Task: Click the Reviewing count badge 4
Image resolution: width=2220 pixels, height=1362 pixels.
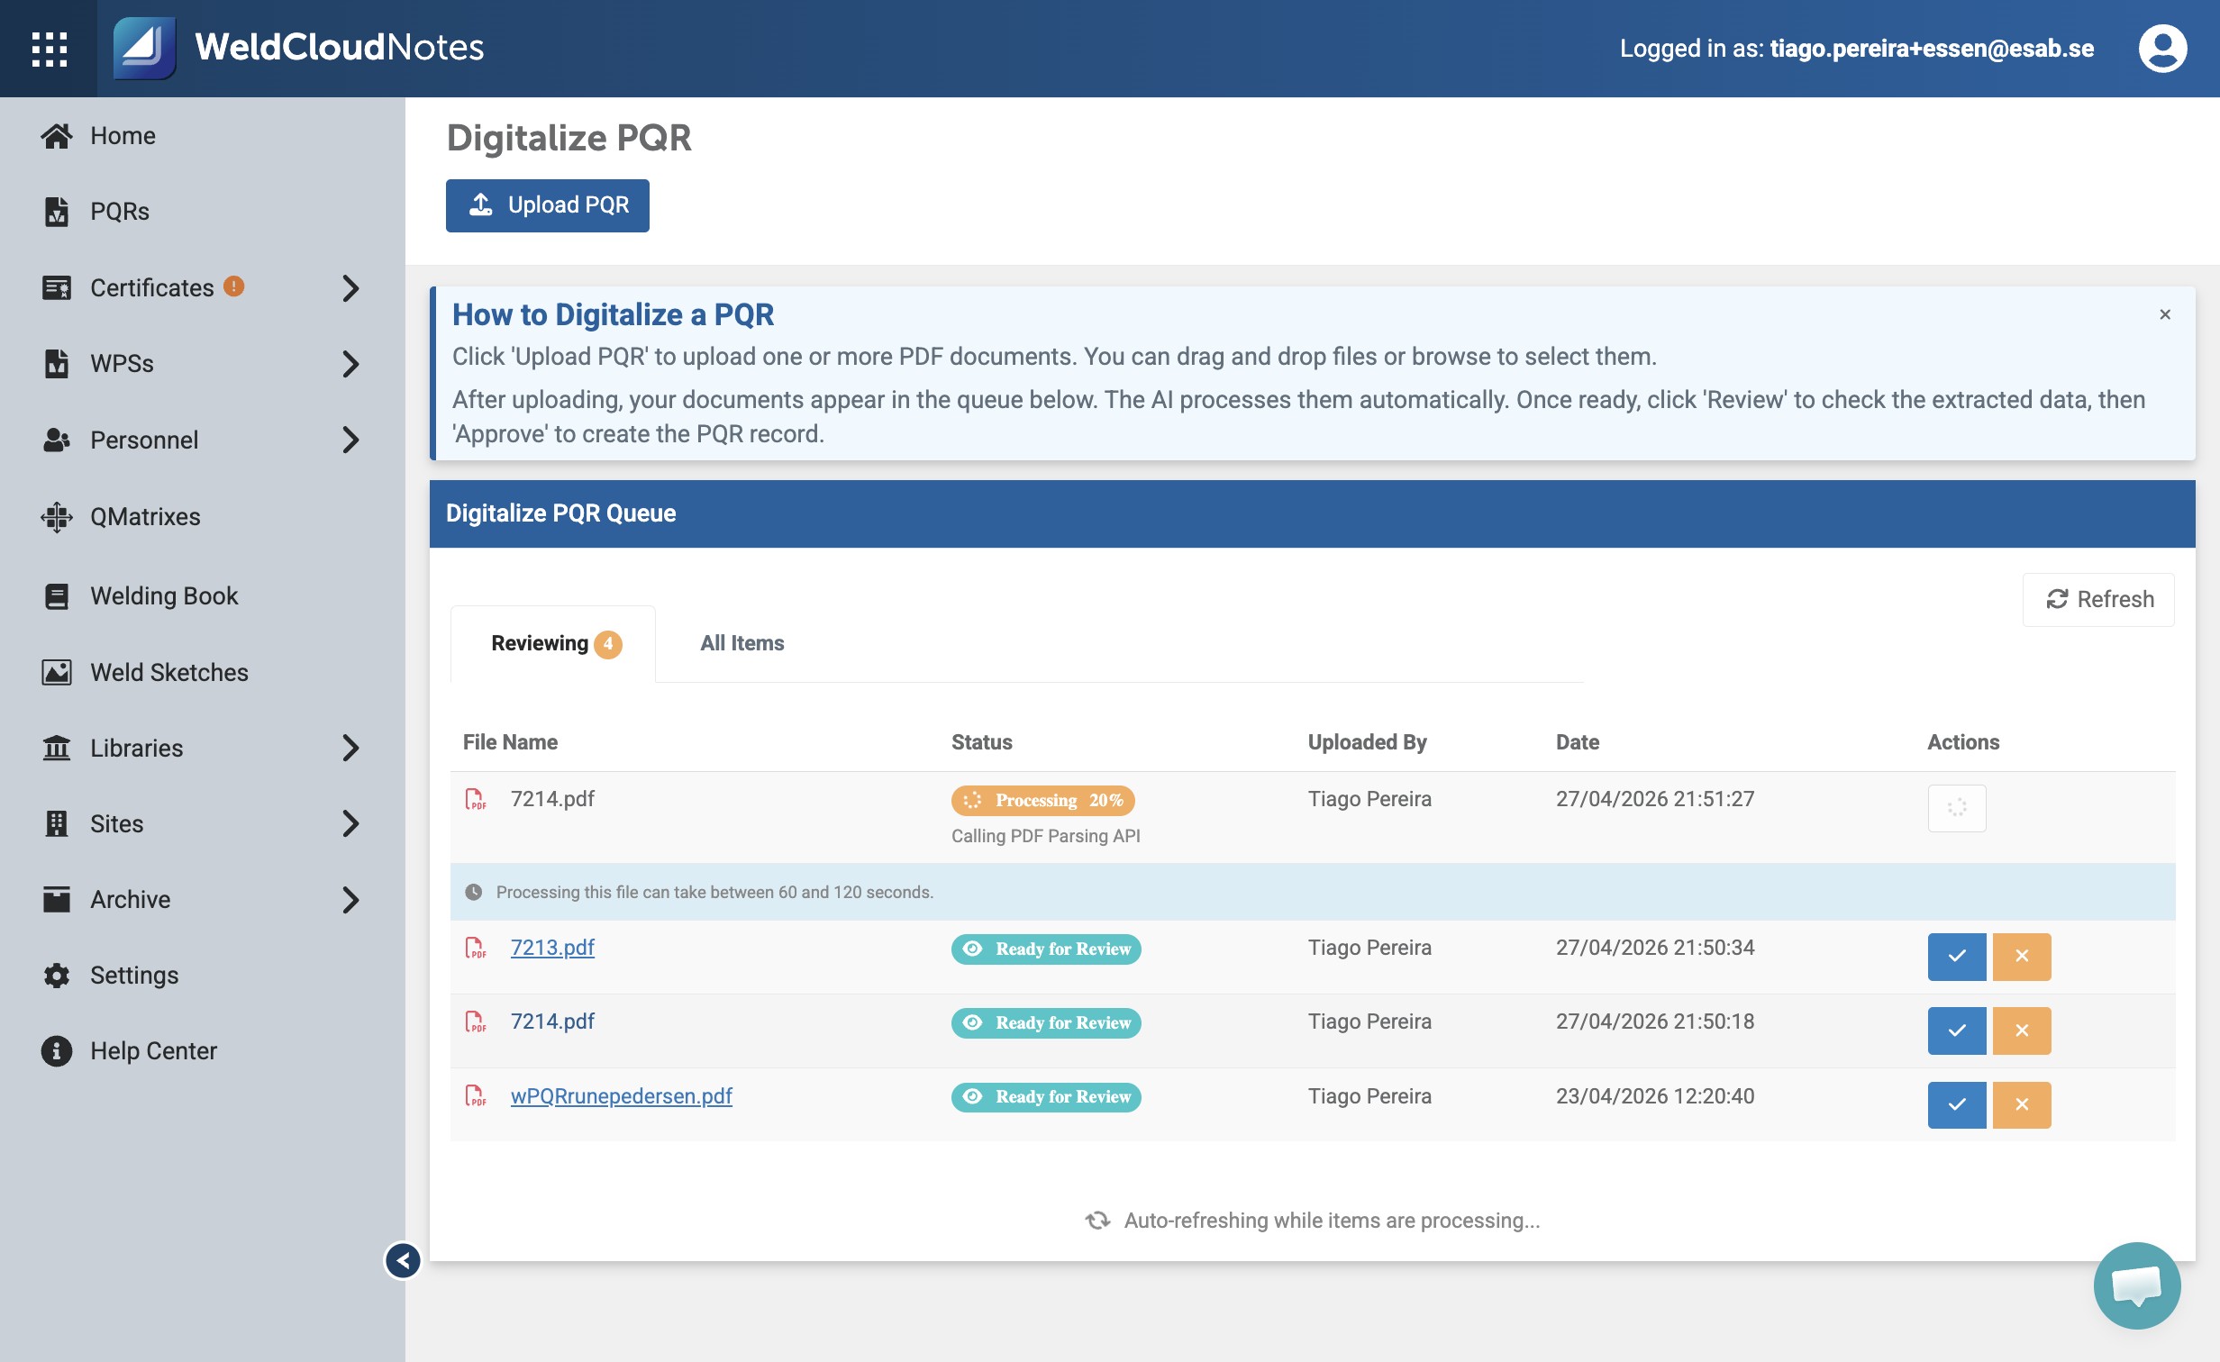Action: pos(608,644)
